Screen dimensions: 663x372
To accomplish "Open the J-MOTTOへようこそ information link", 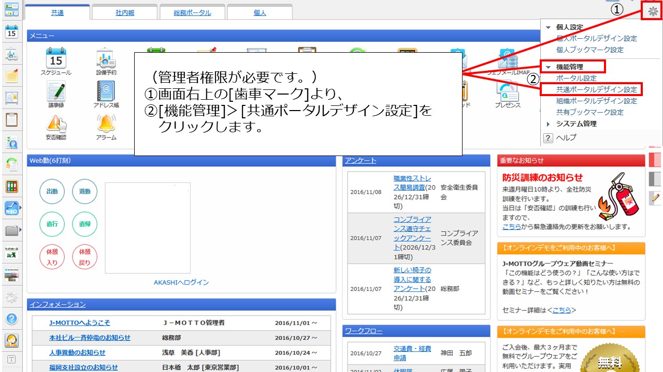I will (x=79, y=323).
